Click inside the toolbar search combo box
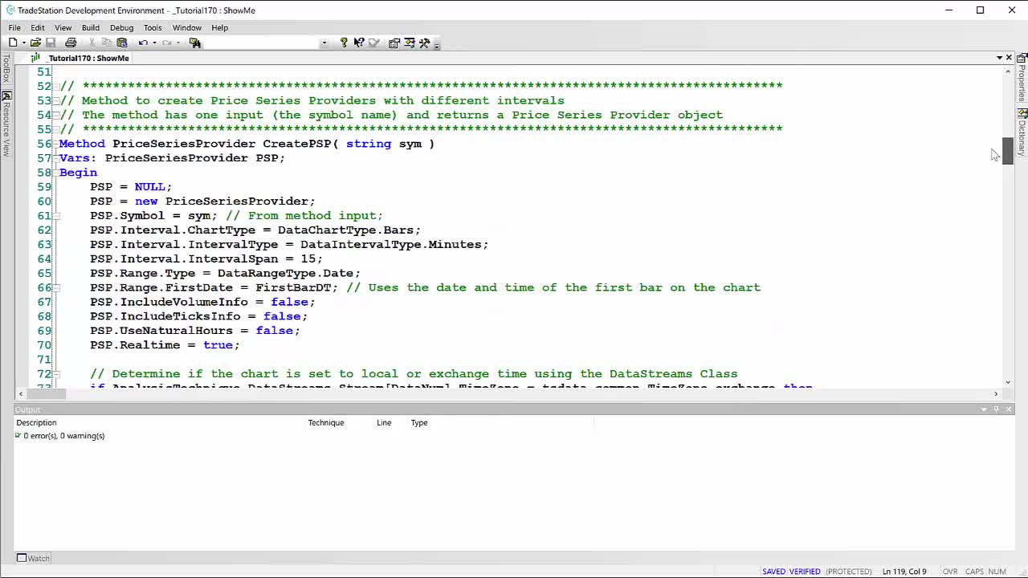The height and width of the screenshot is (578, 1028). (261, 43)
